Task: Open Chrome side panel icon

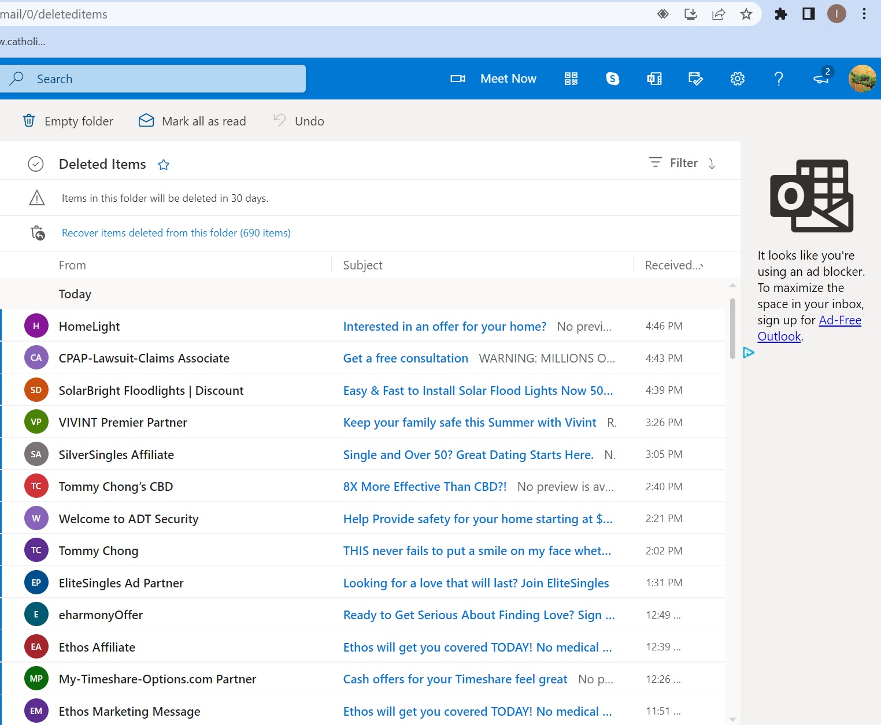Action: [809, 14]
